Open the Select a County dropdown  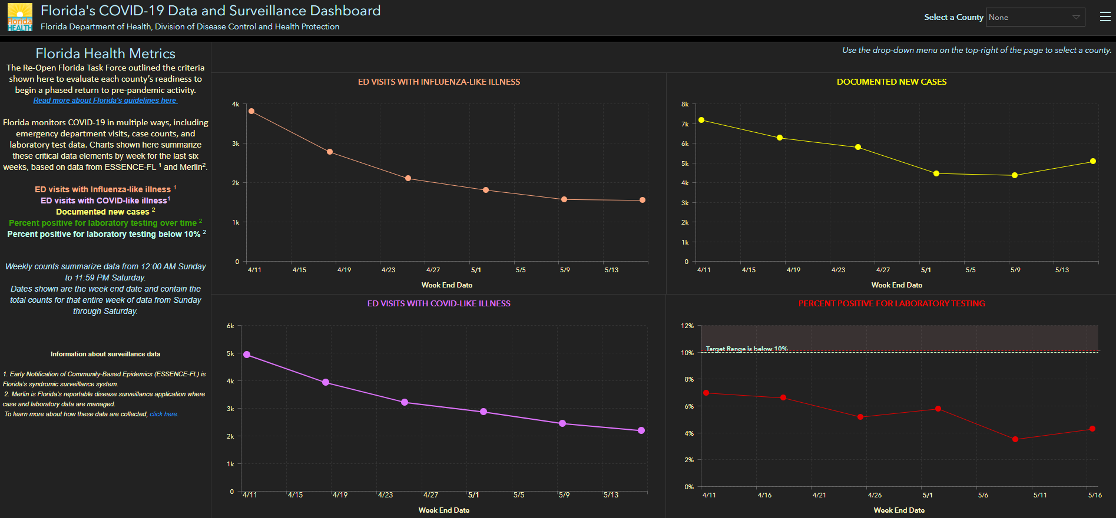click(1036, 17)
